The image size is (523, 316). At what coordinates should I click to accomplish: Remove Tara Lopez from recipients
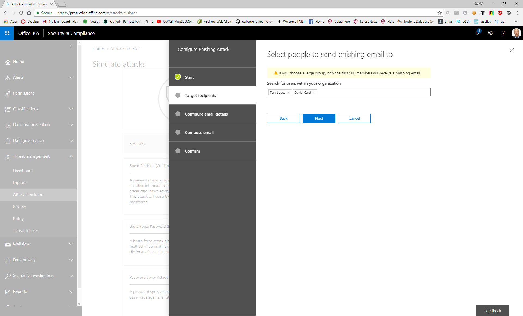click(288, 92)
